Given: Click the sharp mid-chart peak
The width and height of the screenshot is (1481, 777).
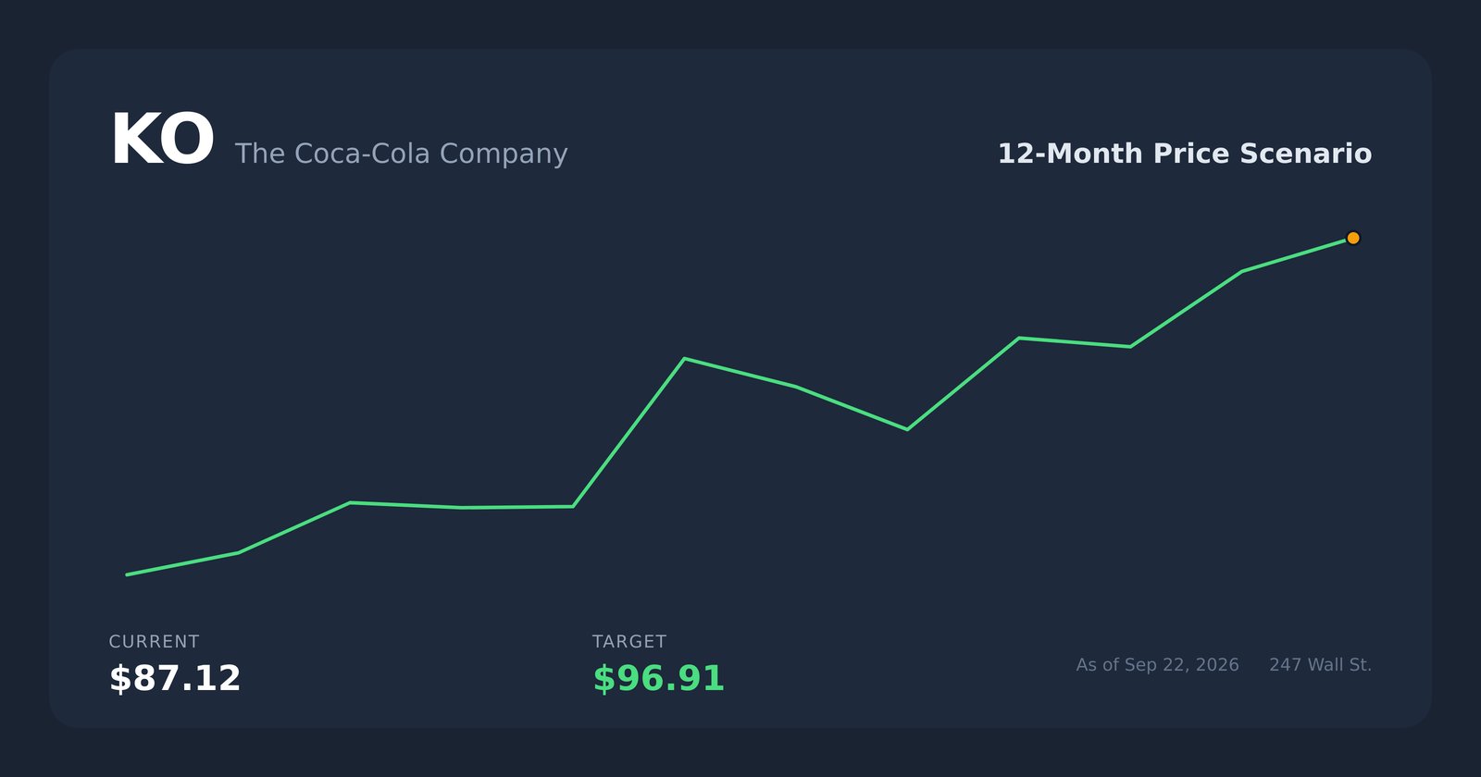Looking at the screenshot, I should [x=684, y=358].
